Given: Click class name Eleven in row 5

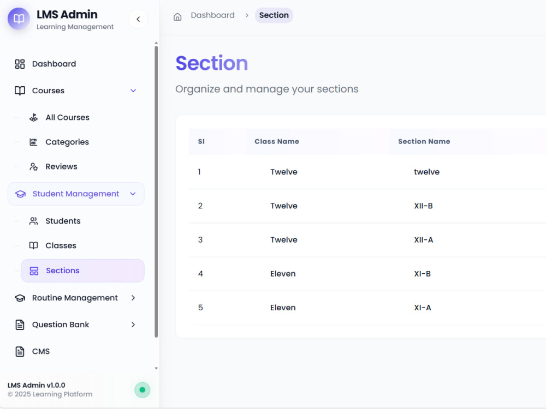Looking at the screenshot, I should click(x=283, y=308).
